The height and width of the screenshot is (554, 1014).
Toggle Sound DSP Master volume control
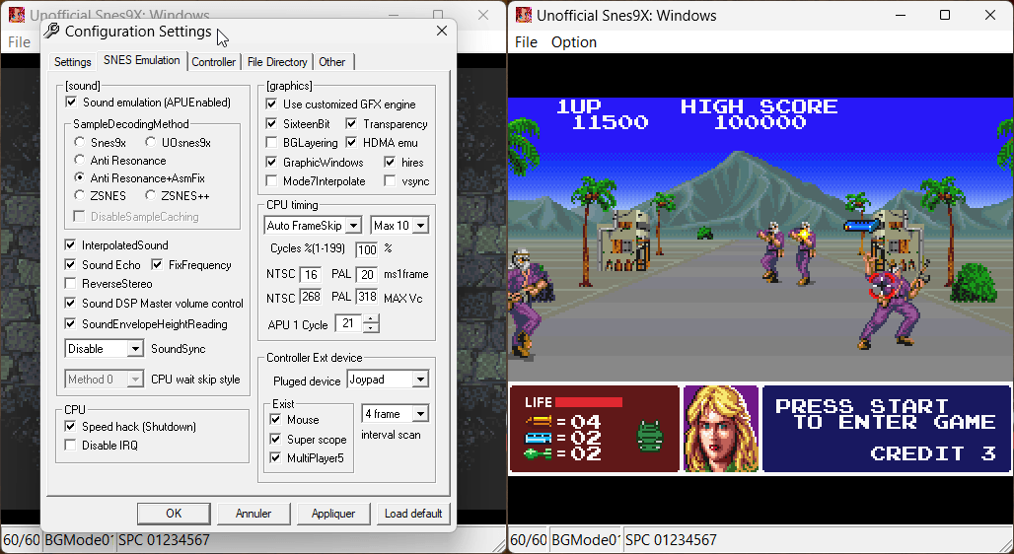(x=70, y=304)
